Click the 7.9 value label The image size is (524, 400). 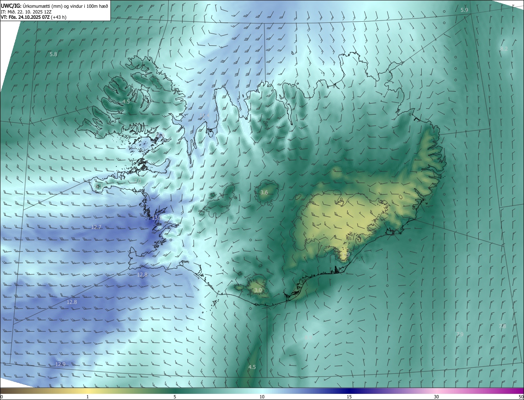(460, 335)
